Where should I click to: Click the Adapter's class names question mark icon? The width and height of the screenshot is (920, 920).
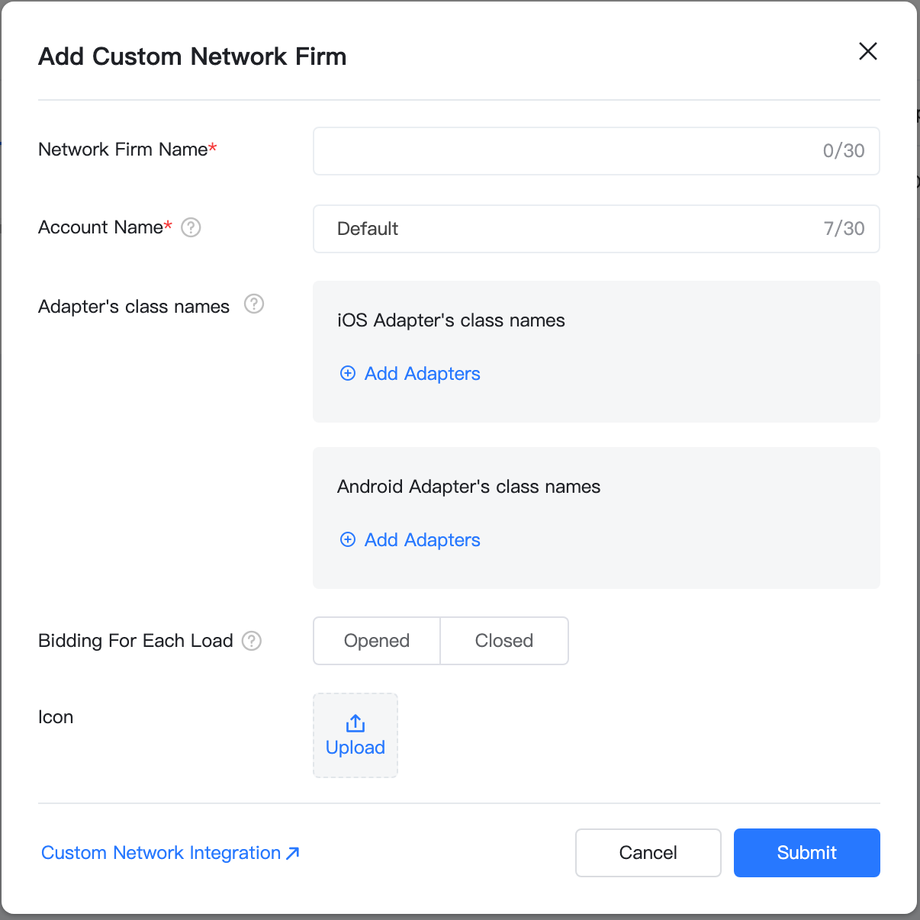pyautogui.click(x=254, y=304)
